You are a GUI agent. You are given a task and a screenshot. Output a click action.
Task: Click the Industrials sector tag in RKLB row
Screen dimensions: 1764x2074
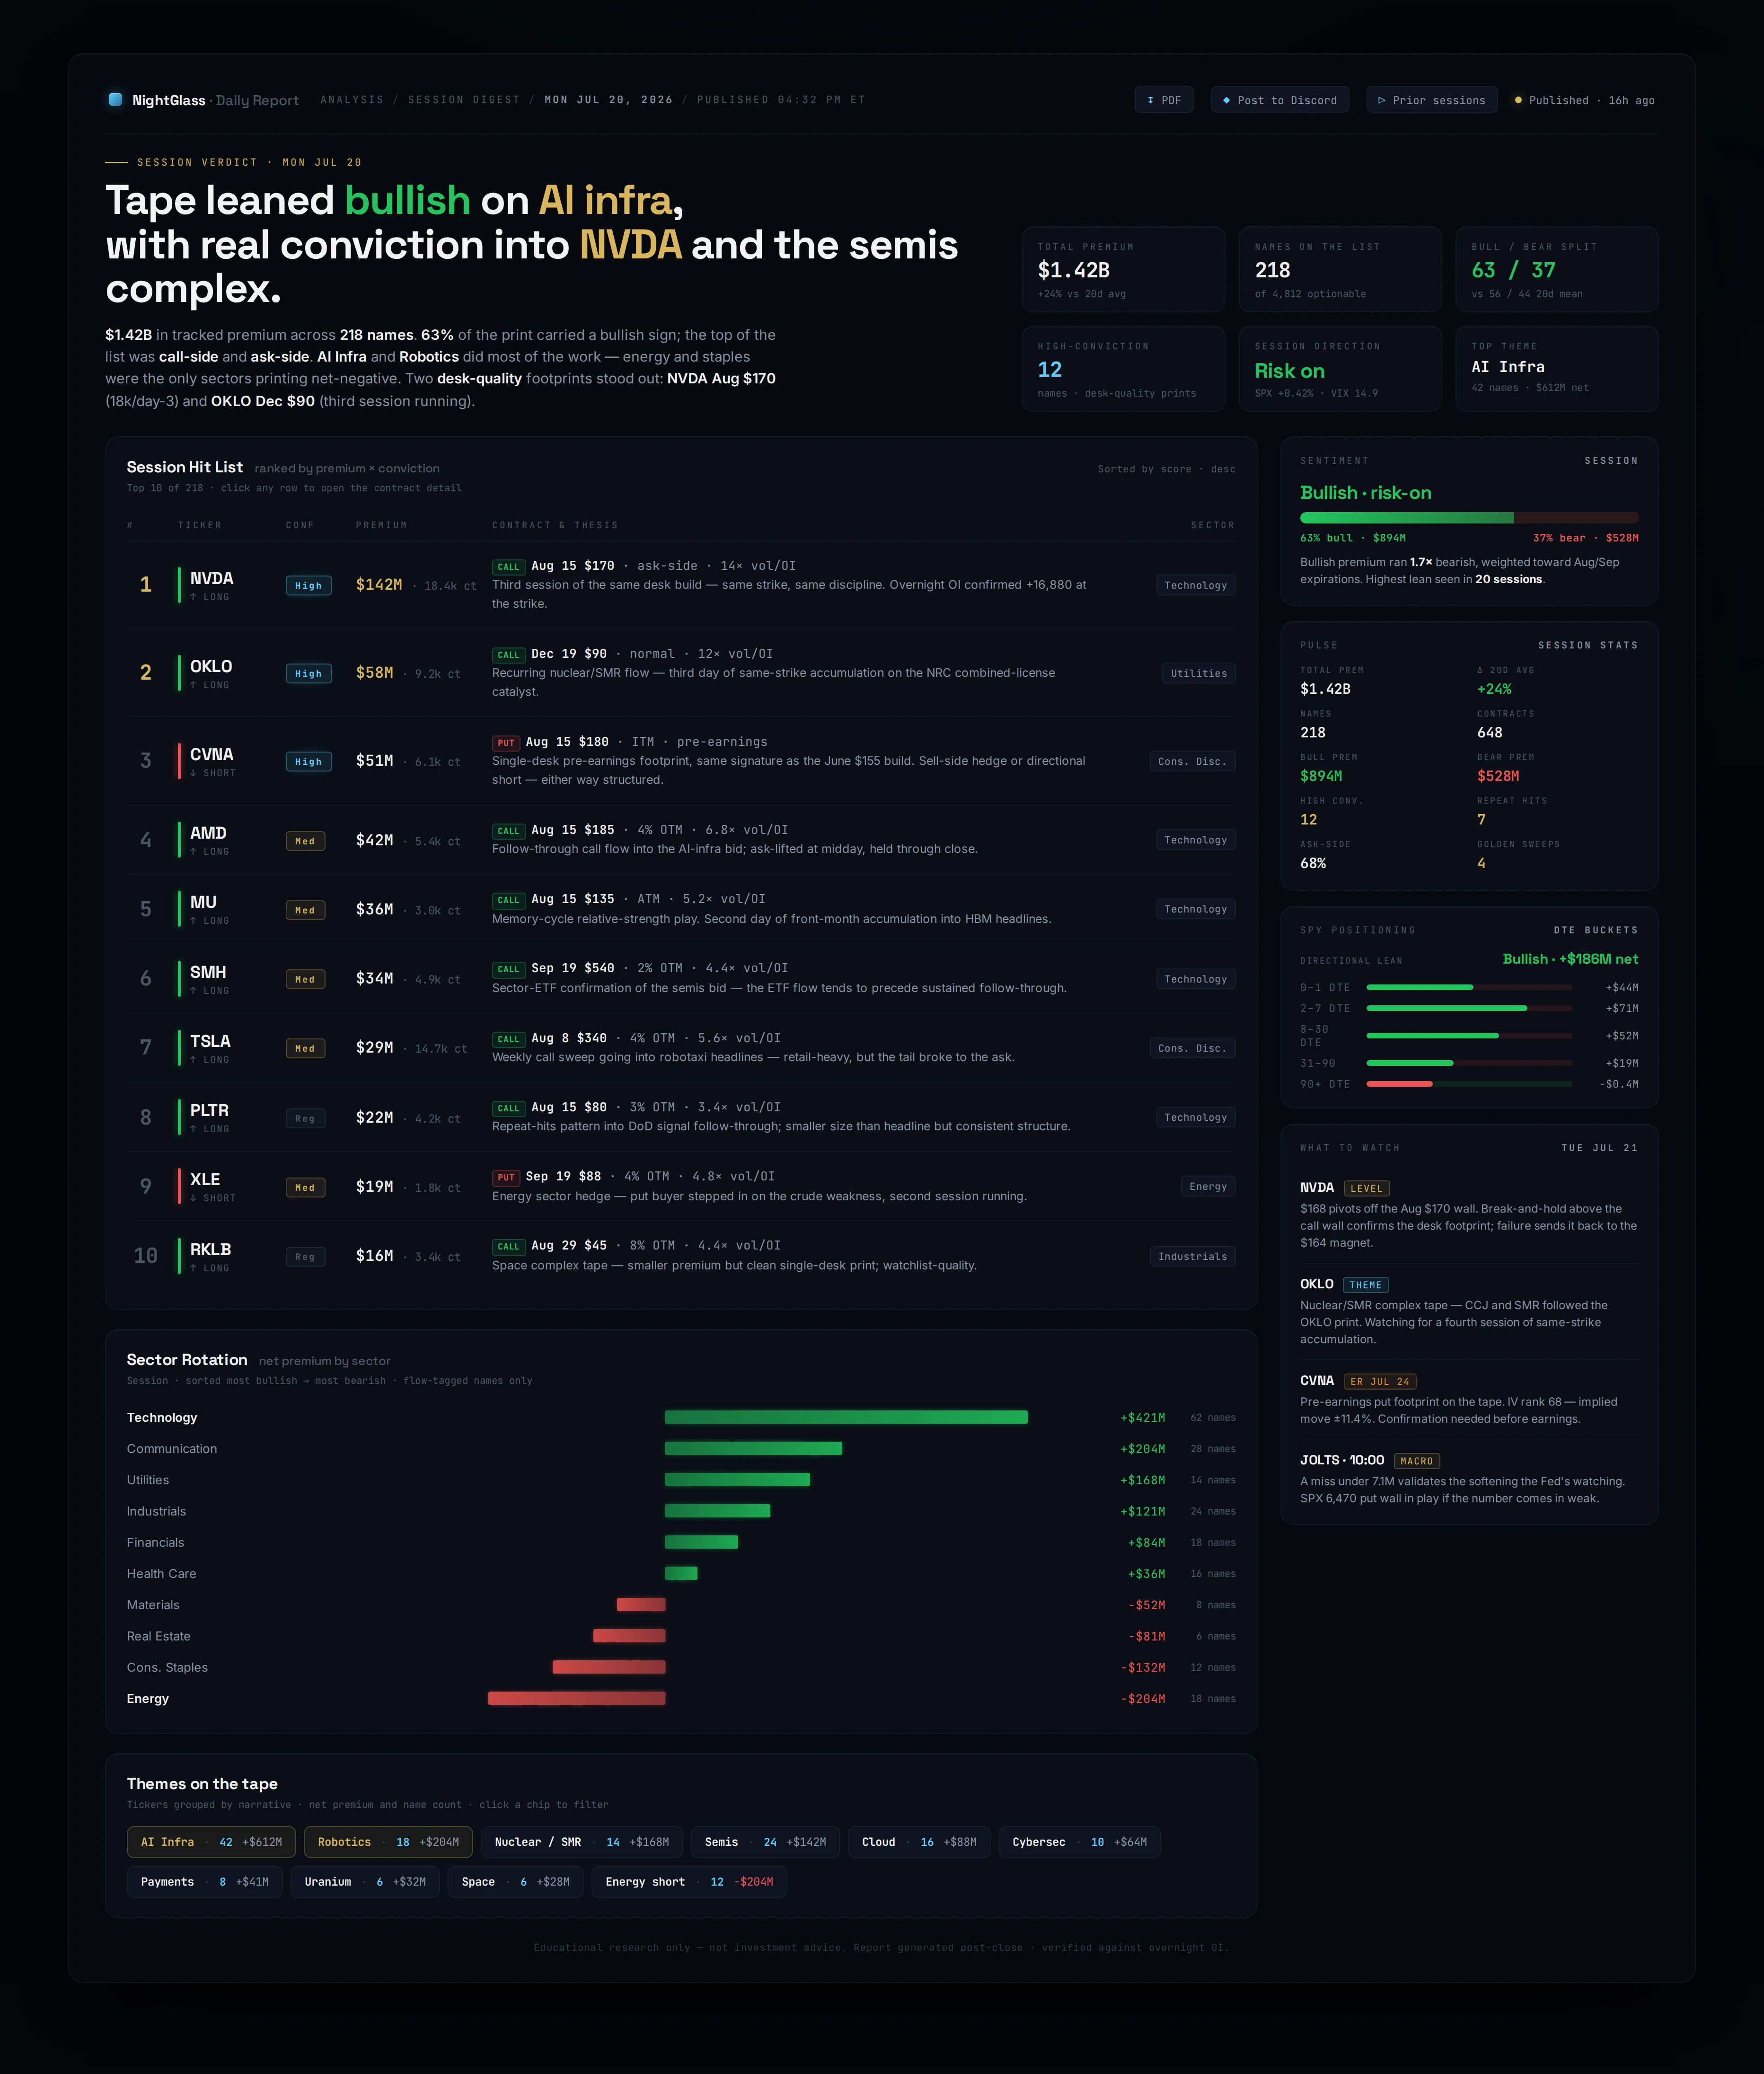[1192, 1256]
